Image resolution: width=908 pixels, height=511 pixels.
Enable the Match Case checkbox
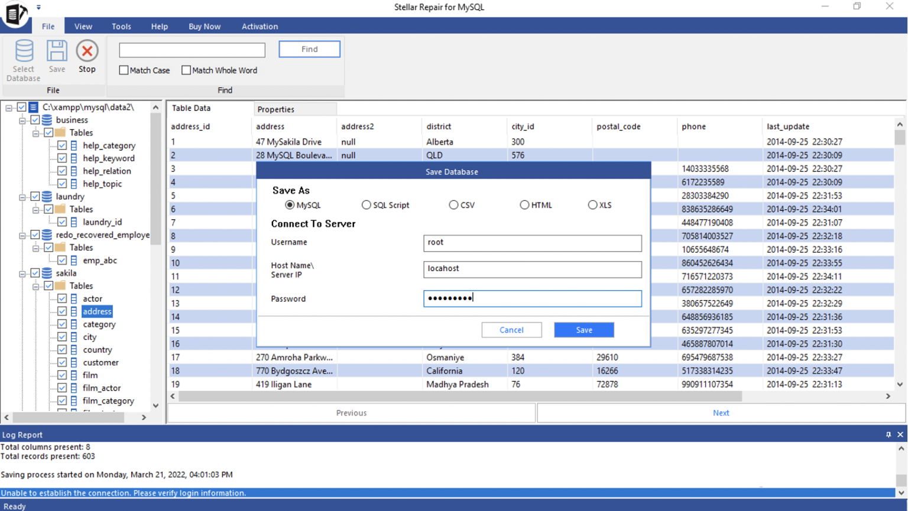(x=124, y=70)
